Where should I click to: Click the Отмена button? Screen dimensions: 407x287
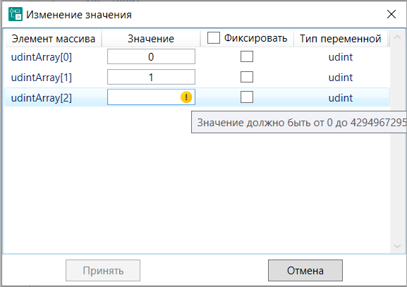click(305, 271)
